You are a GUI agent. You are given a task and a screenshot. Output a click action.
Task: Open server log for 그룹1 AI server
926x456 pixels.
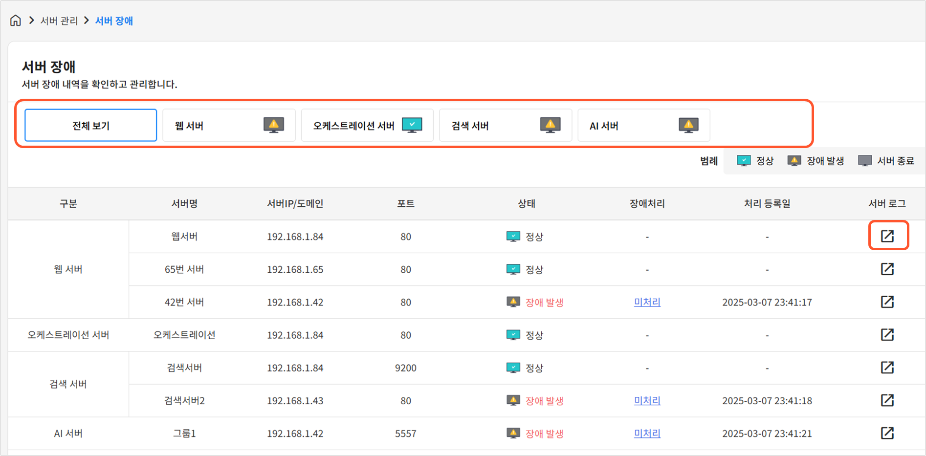[887, 433]
